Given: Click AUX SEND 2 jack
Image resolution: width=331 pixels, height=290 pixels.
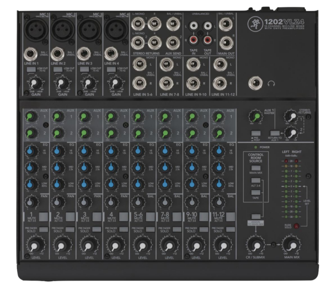Looking at the screenshot, I should click(173, 43).
